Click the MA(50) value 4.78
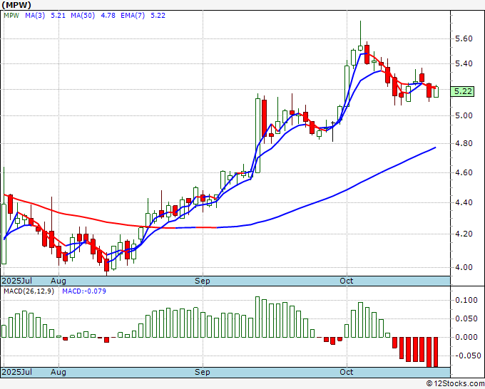 (108, 16)
